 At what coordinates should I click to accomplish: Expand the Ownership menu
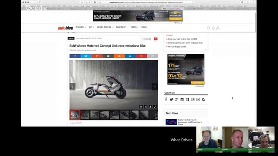coord(122,27)
